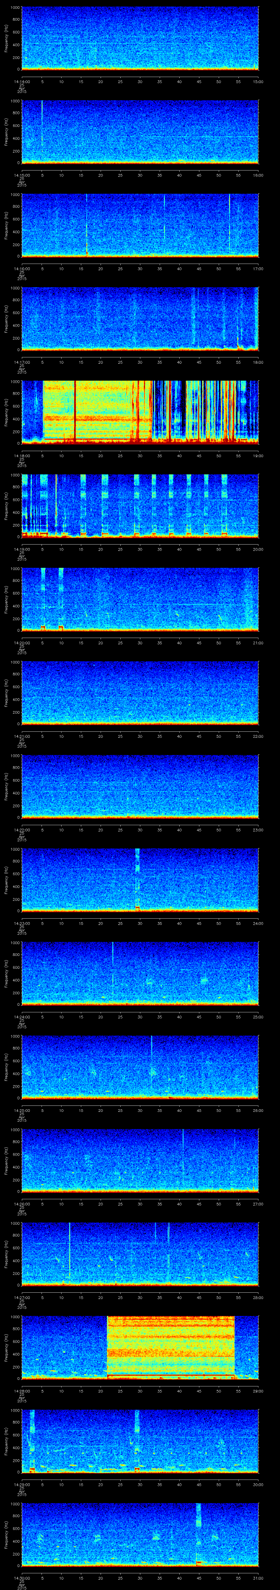
Task: Select the 14:16:00 start time label
Action: tap(22, 269)
